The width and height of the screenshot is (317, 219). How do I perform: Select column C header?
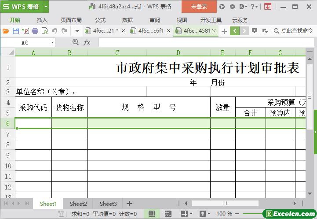click(x=117, y=53)
